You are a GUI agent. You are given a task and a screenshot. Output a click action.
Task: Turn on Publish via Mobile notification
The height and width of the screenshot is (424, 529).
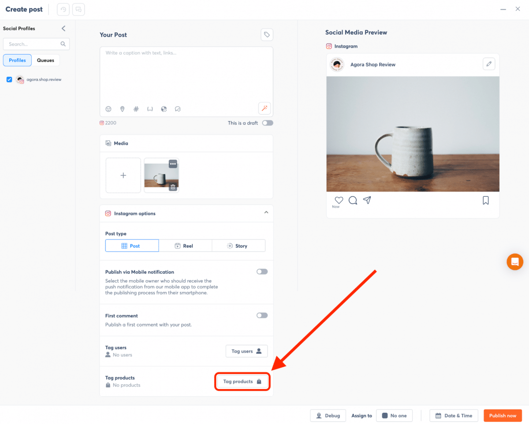(x=261, y=271)
